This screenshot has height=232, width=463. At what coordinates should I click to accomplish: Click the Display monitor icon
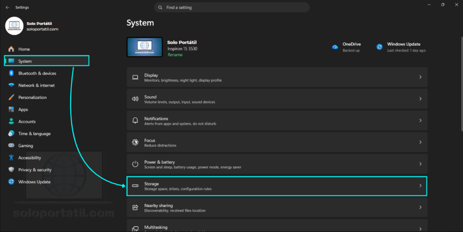[x=135, y=77]
